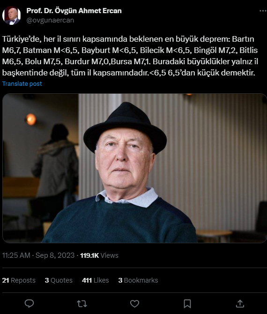Open the author's profile avatar picture

[11, 15]
